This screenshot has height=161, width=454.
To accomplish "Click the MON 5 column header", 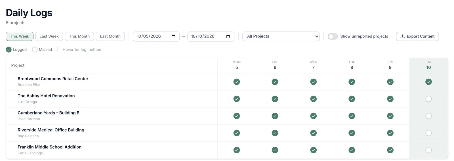I will 237,65.
